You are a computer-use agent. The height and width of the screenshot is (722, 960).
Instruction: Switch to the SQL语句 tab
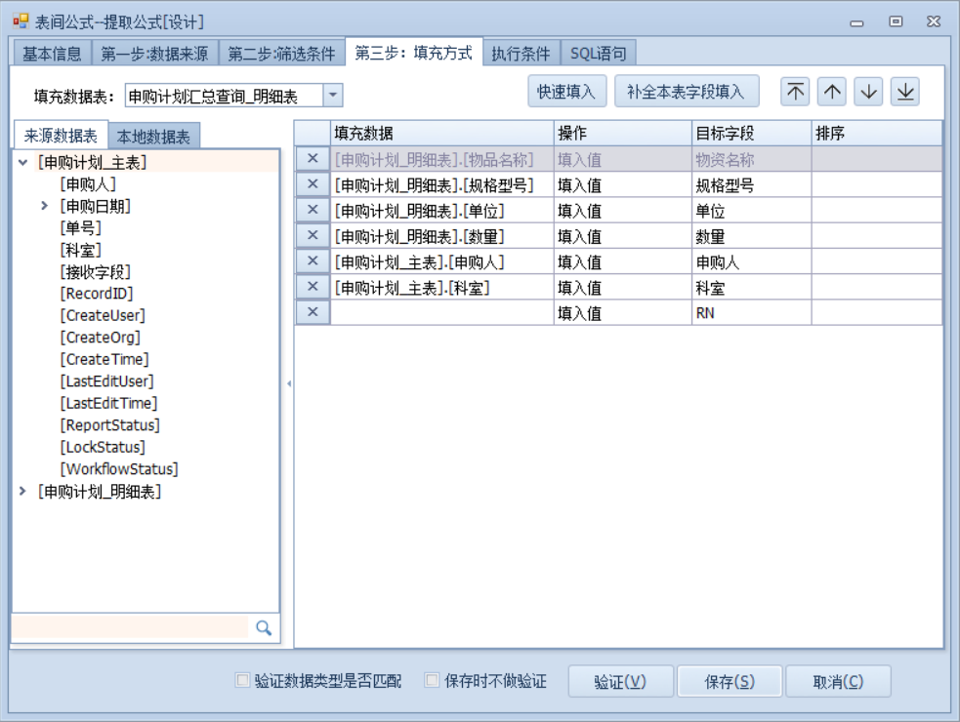tap(598, 54)
